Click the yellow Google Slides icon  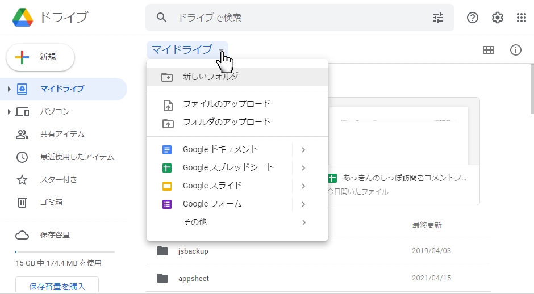tap(167, 186)
